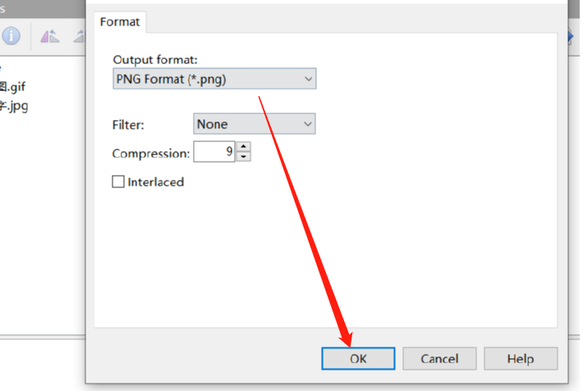Select the .jpg file in list
The image size is (583, 391).
point(14,107)
